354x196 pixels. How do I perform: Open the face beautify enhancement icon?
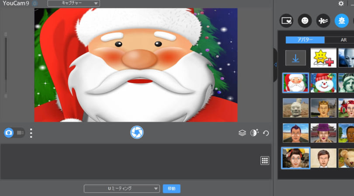click(254, 132)
